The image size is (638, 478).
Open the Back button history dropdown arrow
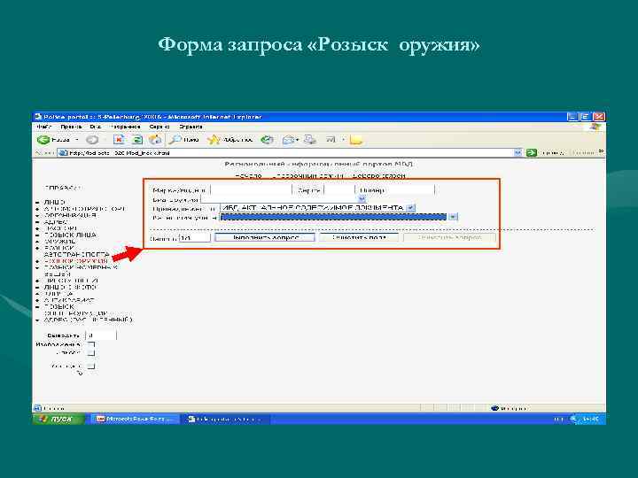76,140
